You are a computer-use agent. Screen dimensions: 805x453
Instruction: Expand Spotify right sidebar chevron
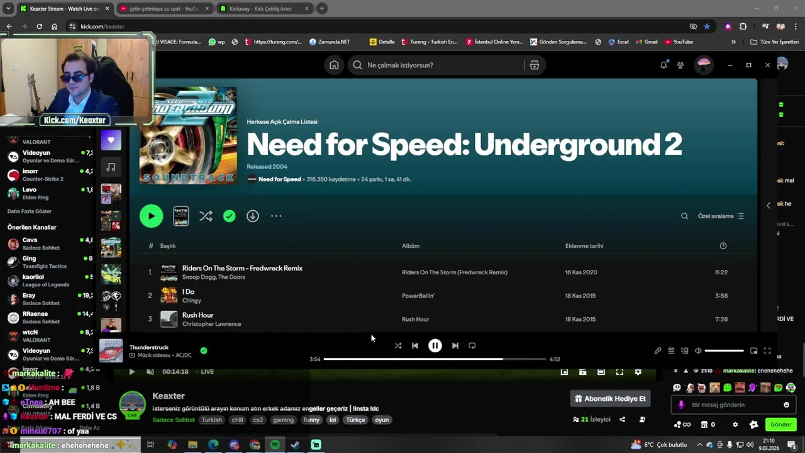click(x=768, y=205)
